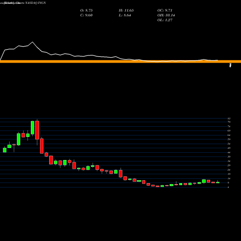Image resolution: width=241 pixels, height=241 pixels.
Task: Select the "OL: 1.27" readout
Action: tap(165, 20)
